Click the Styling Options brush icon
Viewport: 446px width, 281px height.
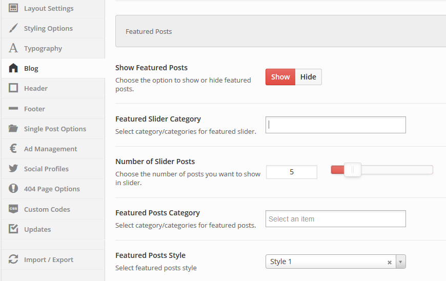14,28
